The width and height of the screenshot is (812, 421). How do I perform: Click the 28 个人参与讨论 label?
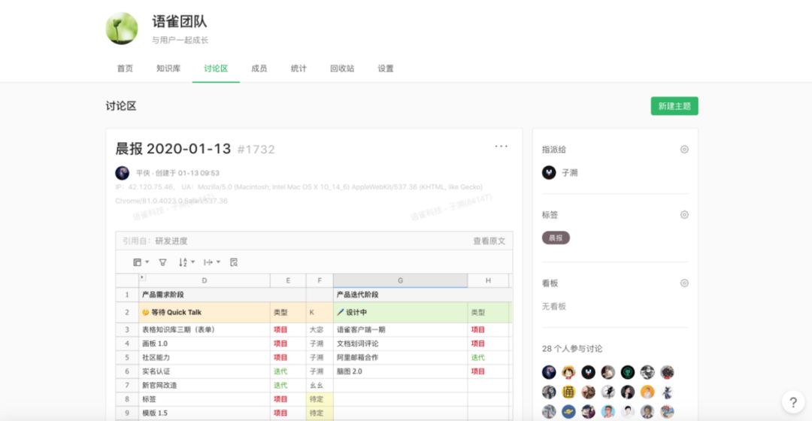[x=571, y=349]
